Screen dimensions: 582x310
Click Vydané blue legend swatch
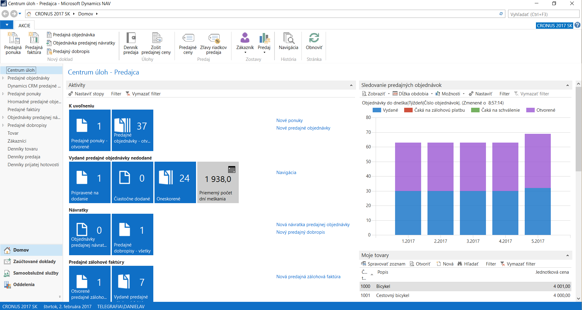377,110
